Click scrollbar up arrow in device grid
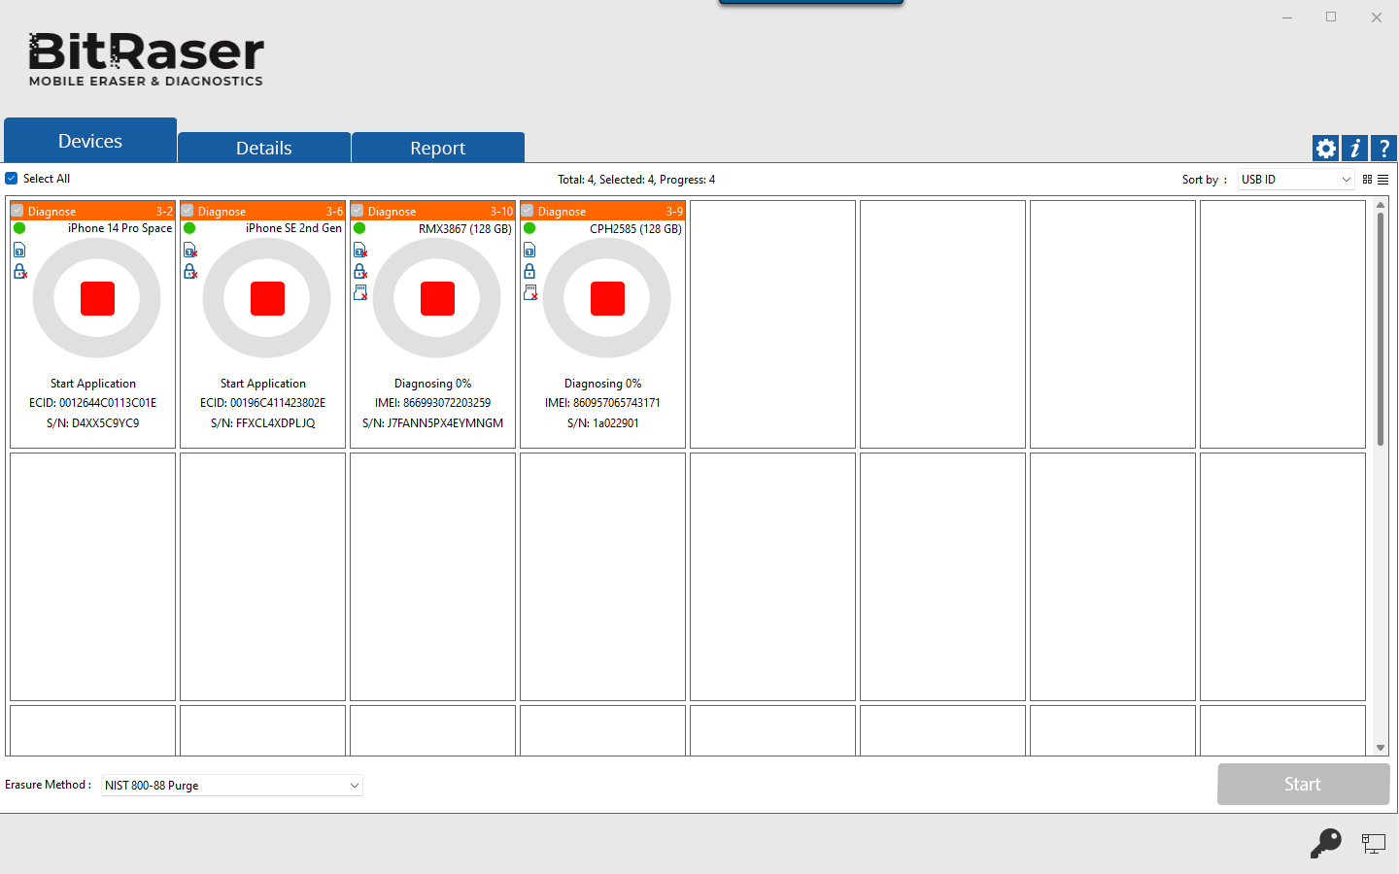 click(x=1381, y=206)
